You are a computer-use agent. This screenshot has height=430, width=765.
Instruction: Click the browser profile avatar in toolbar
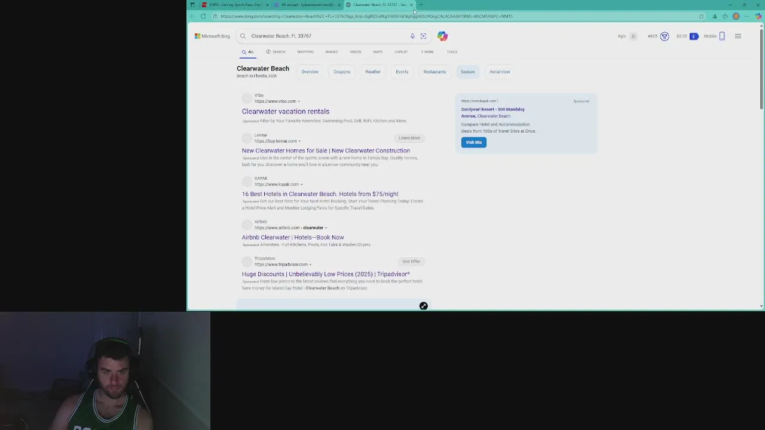tap(736, 16)
